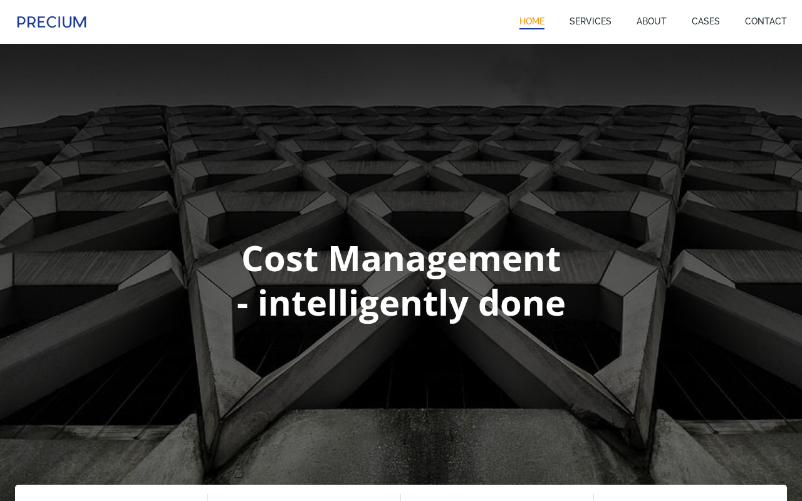
Task: Click the blue underline beneath HOME
Action: [532, 29]
